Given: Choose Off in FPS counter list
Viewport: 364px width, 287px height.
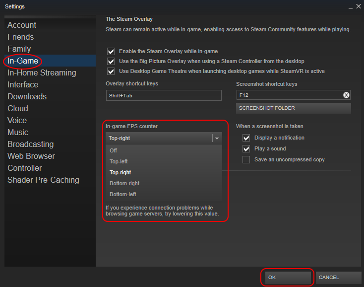Looking at the screenshot, I should pos(164,150).
